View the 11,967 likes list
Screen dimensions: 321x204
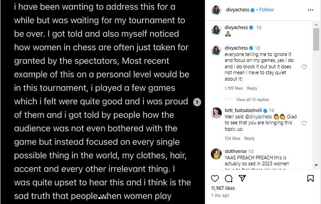coord(223,188)
